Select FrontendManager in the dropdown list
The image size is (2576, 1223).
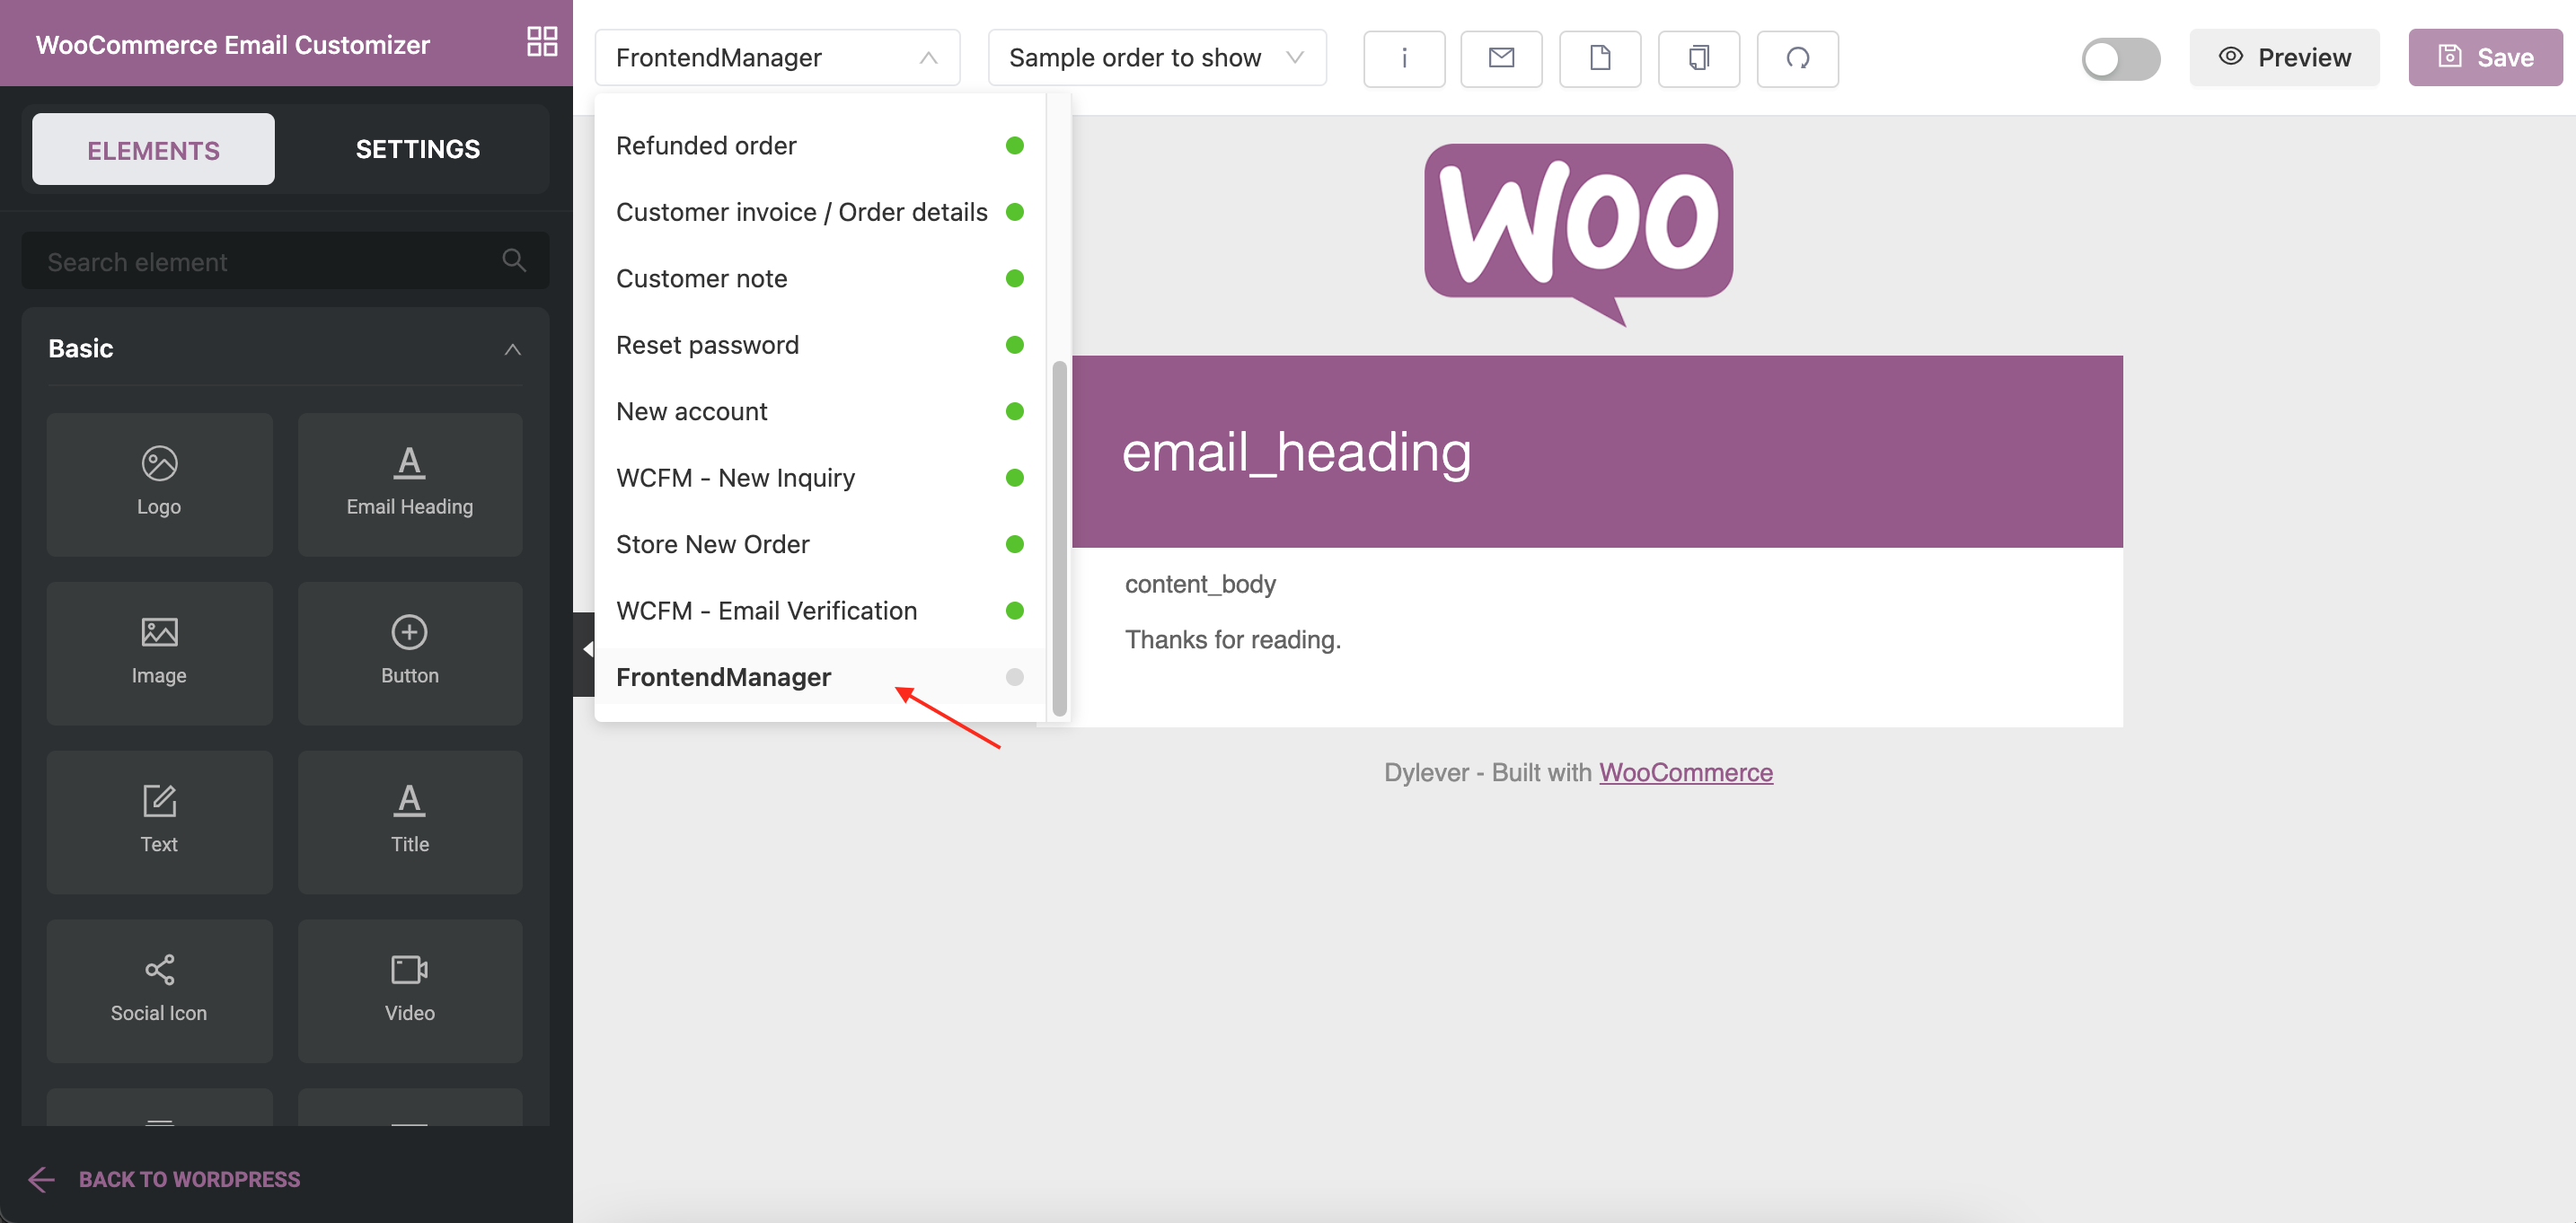pos(819,677)
